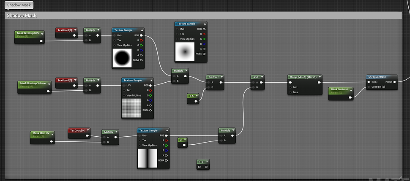Expand the Clamp (Min=0) (Max=1) node arrow
The image size is (410, 181).
(x=319, y=77)
